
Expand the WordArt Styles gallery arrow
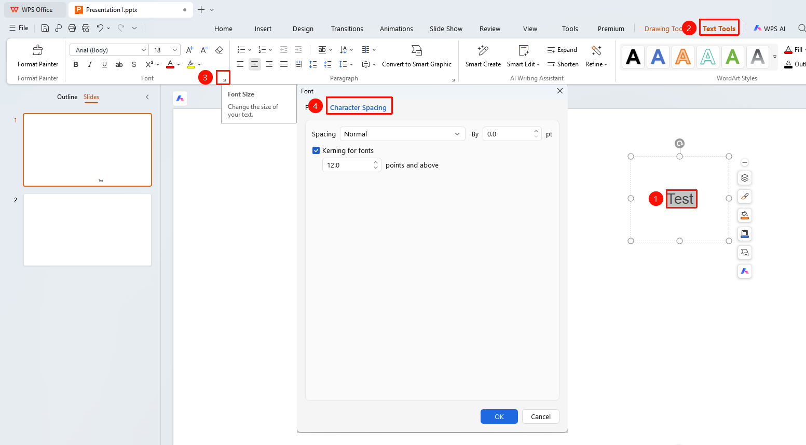coord(775,57)
